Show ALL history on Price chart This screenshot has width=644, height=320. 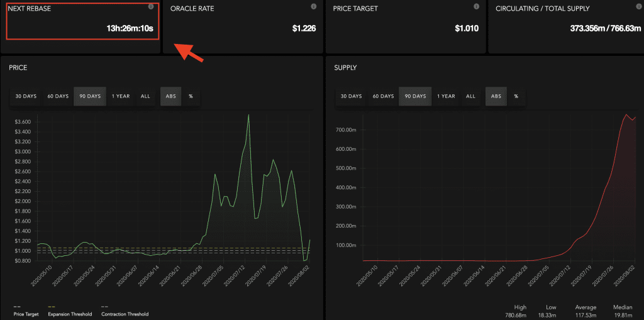tap(145, 96)
